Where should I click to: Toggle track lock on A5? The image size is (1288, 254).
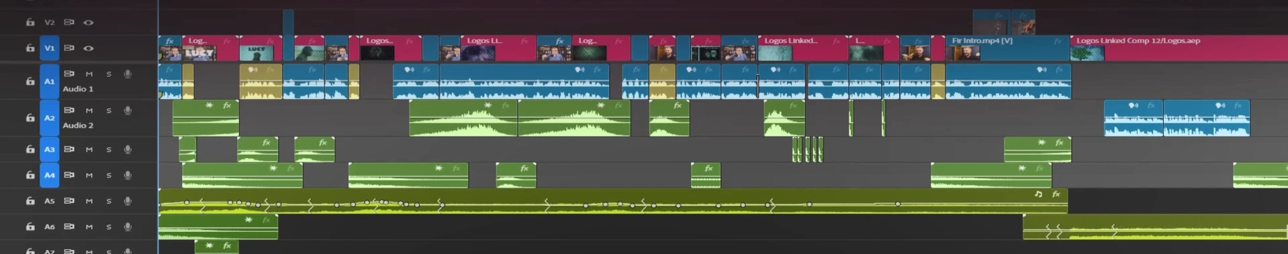pyautogui.click(x=30, y=201)
